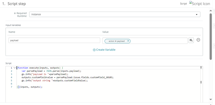Click the plus icon beside Create Variable
The height and width of the screenshot is (105, 215).
point(94,50)
